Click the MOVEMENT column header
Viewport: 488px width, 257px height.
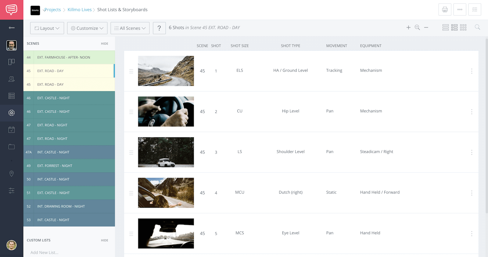click(336, 46)
